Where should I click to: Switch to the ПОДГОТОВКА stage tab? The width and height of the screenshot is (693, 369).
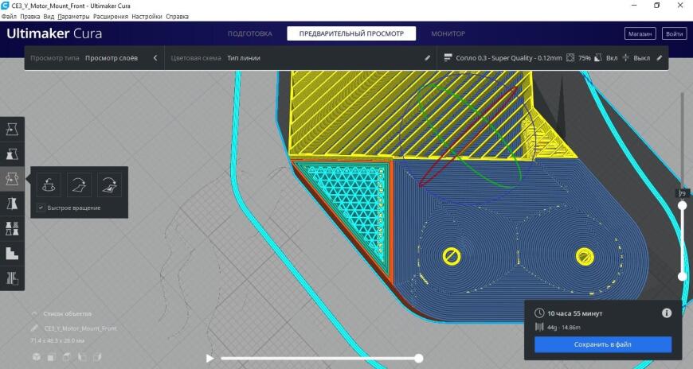point(249,33)
